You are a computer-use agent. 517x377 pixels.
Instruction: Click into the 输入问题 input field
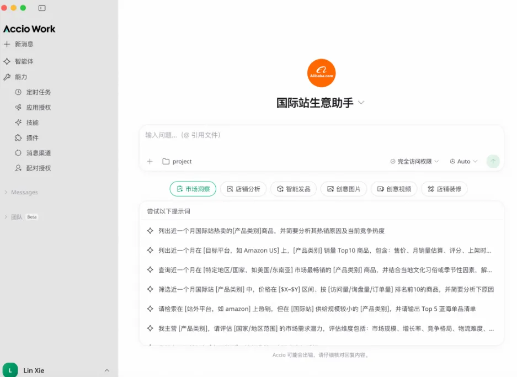(321, 135)
